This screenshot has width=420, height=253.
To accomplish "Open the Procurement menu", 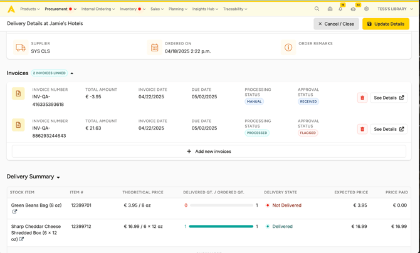I will coord(59,9).
